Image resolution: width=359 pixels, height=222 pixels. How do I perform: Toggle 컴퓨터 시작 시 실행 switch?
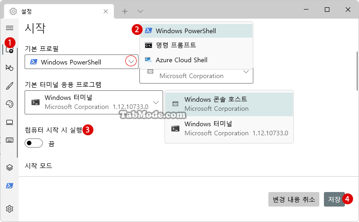click(34, 143)
